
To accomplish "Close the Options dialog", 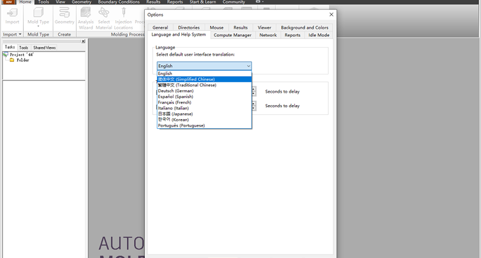I will tap(331, 14).
